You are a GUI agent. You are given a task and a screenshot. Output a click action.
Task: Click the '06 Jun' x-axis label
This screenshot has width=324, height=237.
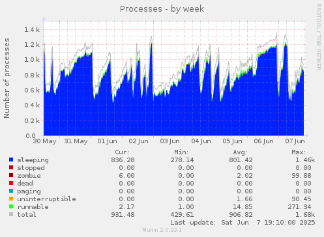click(x=263, y=141)
